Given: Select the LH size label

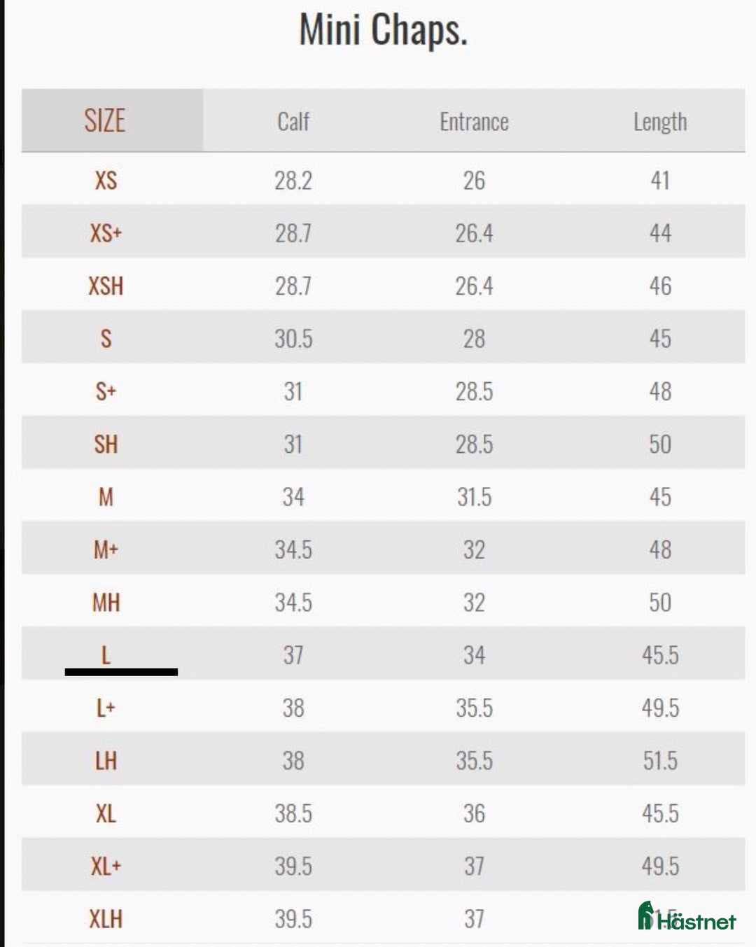Looking at the screenshot, I should 106,761.
